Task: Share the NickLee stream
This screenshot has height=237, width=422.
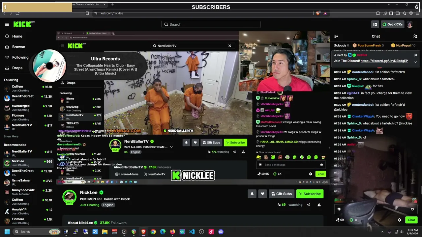Action: pos(309,205)
